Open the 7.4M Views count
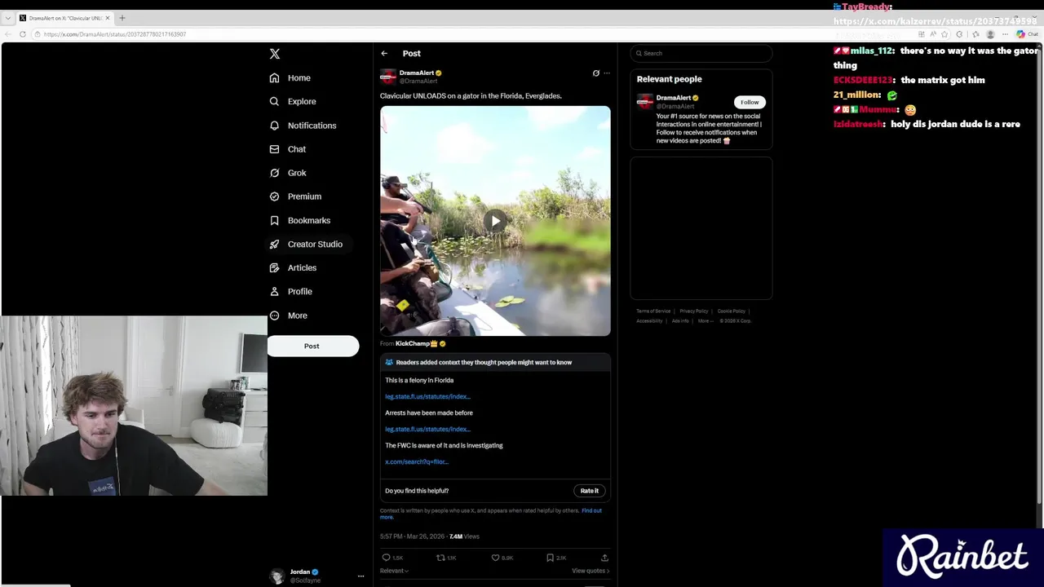This screenshot has width=1044, height=587. (x=464, y=536)
